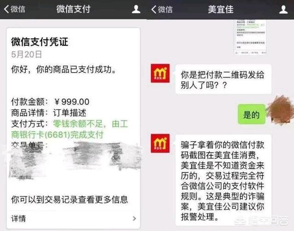Open profile icon in 微信支付 header
The width and height of the screenshot is (294, 231).
136,9
